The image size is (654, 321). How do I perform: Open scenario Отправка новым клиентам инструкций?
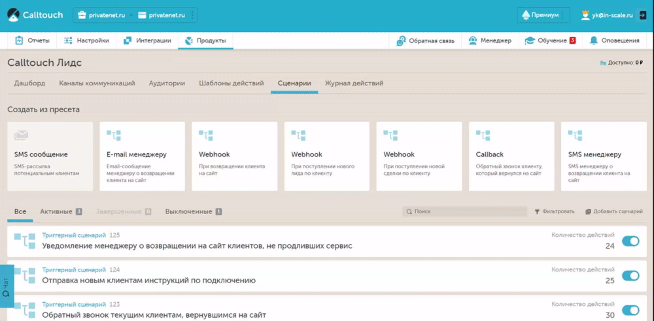click(x=149, y=280)
